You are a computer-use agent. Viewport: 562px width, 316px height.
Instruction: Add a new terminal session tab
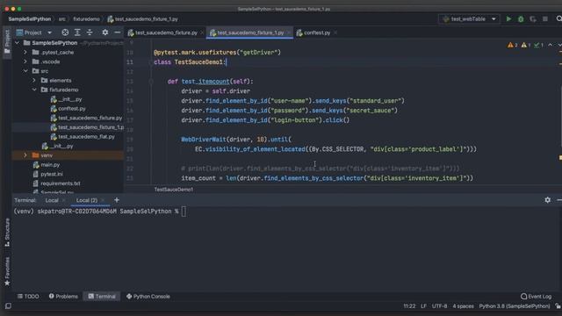[x=117, y=200]
